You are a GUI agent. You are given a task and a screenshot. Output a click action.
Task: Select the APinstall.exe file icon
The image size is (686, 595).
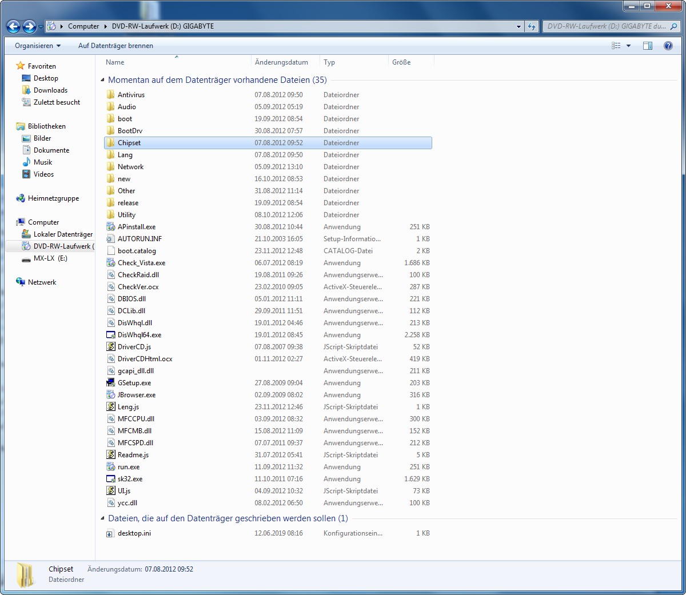click(111, 227)
